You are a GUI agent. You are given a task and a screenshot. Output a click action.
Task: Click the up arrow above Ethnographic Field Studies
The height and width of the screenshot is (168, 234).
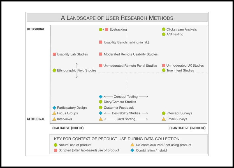pyautogui.click(x=77, y=65)
